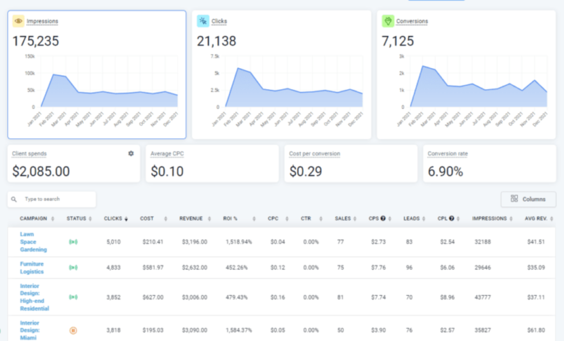The height and width of the screenshot is (341, 564).
Task: Select the Conversions metric card
Action: 468,73
